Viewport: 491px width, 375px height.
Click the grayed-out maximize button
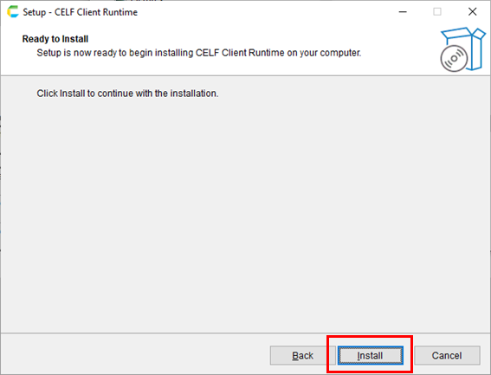pos(437,12)
